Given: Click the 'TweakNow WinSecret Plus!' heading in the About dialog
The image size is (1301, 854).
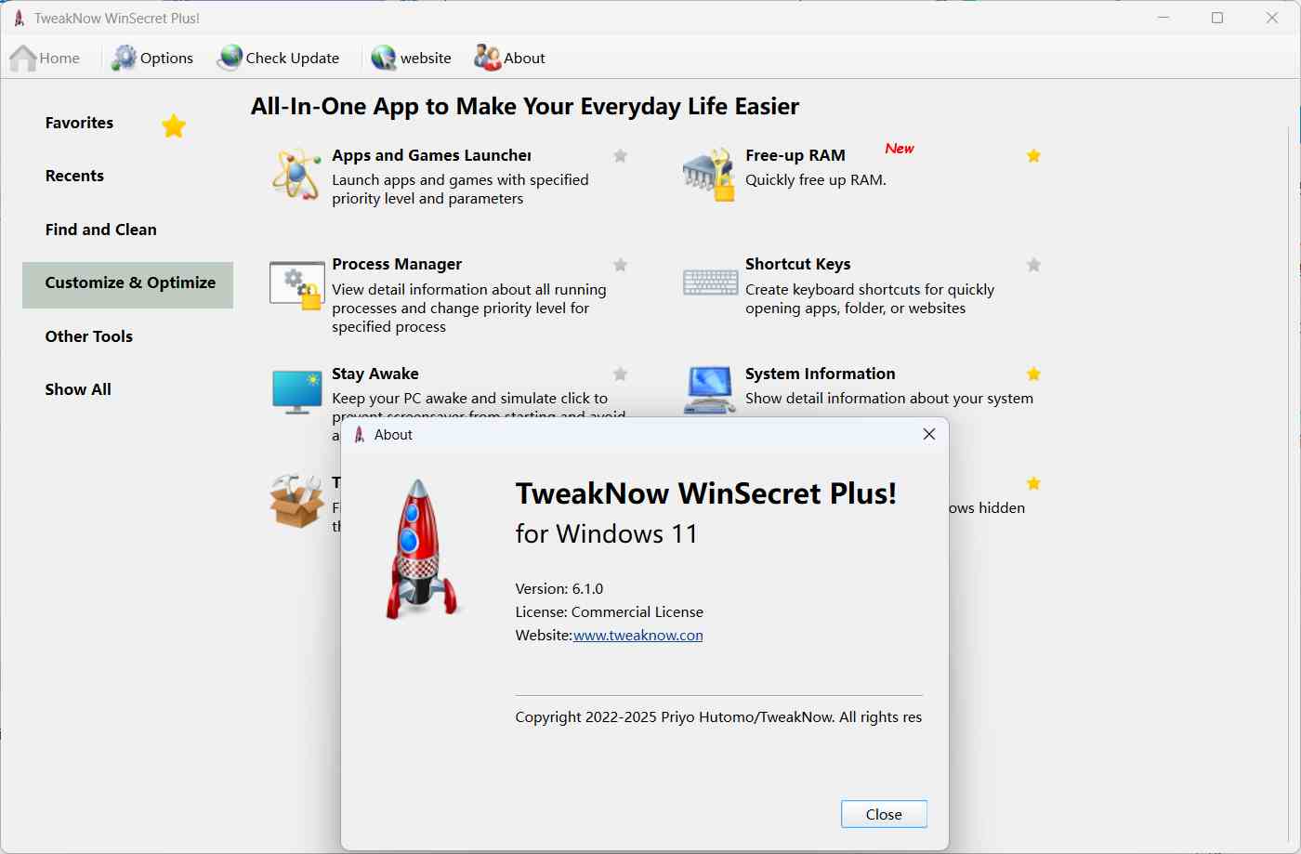Looking at the screenshot, I should click(x=706, y=493).
